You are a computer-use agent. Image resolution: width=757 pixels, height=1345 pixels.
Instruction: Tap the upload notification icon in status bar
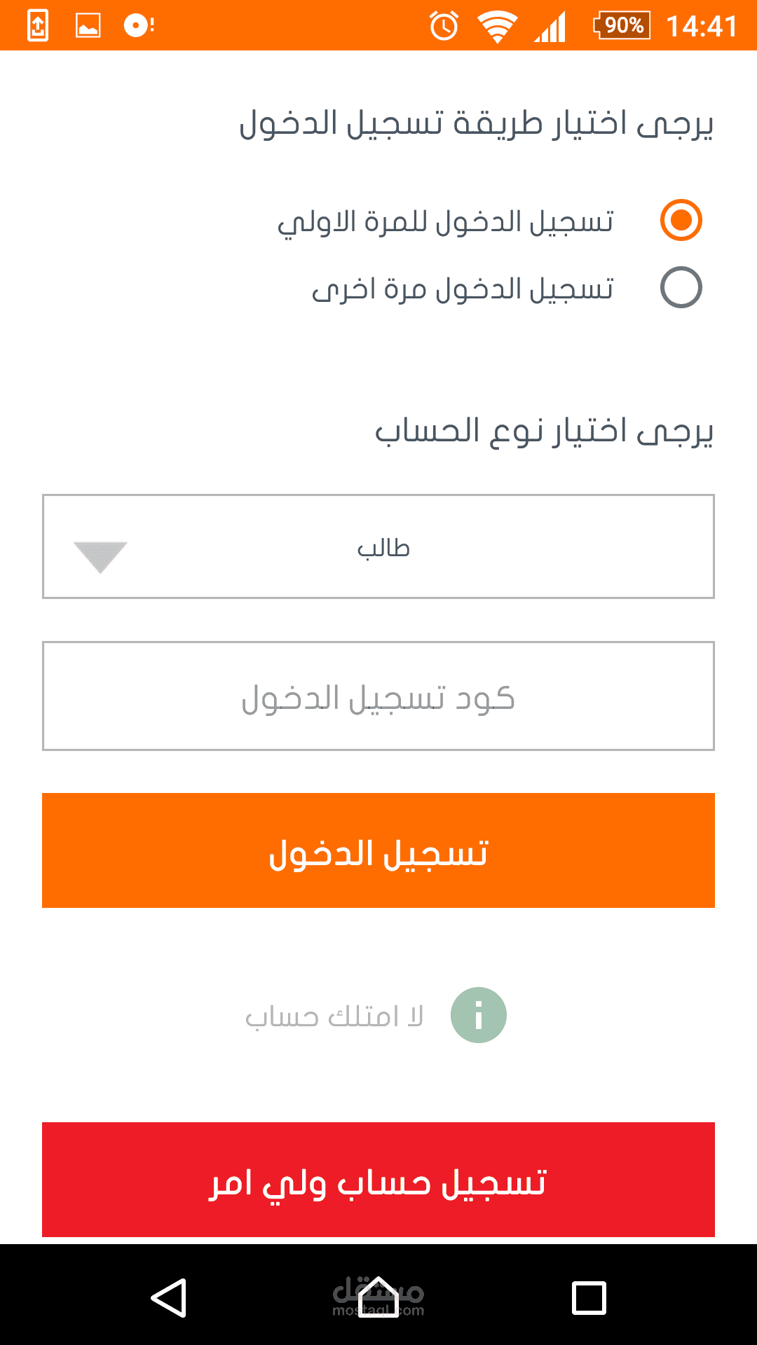(x=38, y=27)
